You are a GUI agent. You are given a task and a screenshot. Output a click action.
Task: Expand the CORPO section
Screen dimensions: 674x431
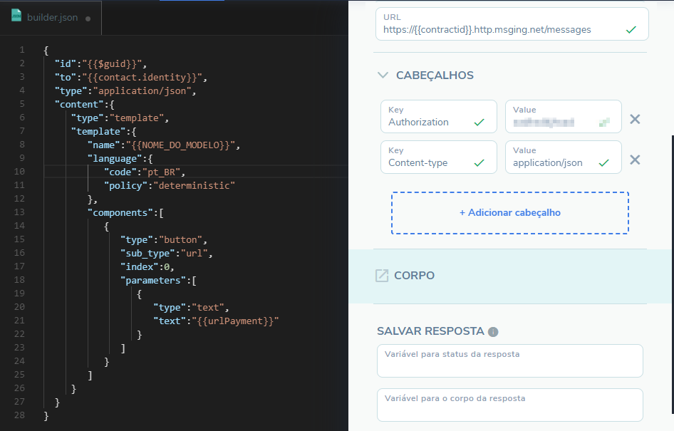(x=414, y=276)
